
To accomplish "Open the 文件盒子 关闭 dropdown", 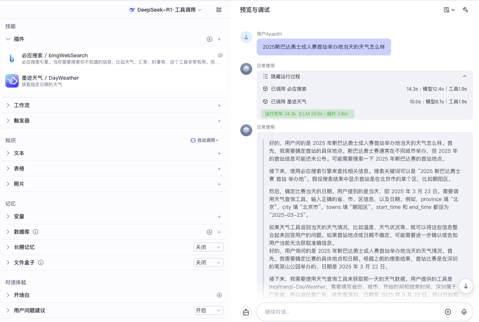I will tap(209, 263).
